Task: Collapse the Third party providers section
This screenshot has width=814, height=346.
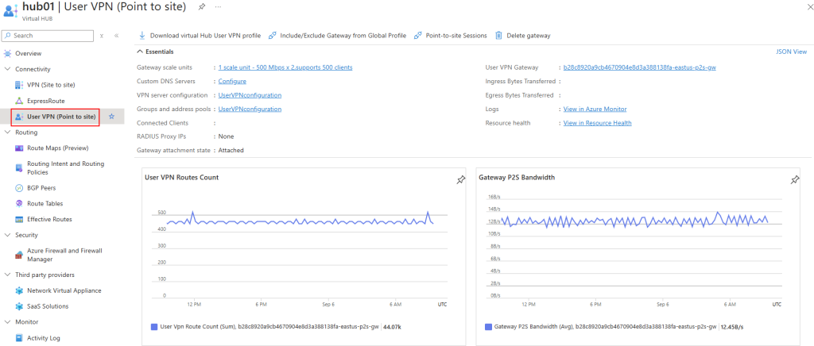Action: [x=7, y=275]
